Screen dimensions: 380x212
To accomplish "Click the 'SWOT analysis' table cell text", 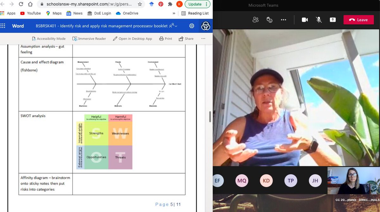I will point(33,116).
